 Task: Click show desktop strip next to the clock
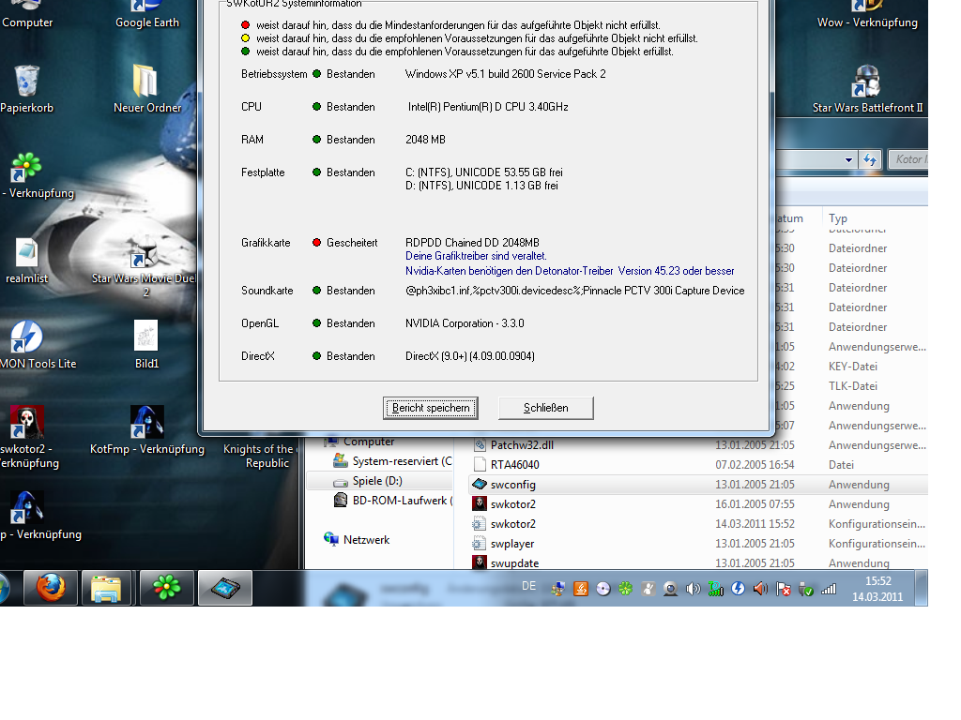click(922, 589)
